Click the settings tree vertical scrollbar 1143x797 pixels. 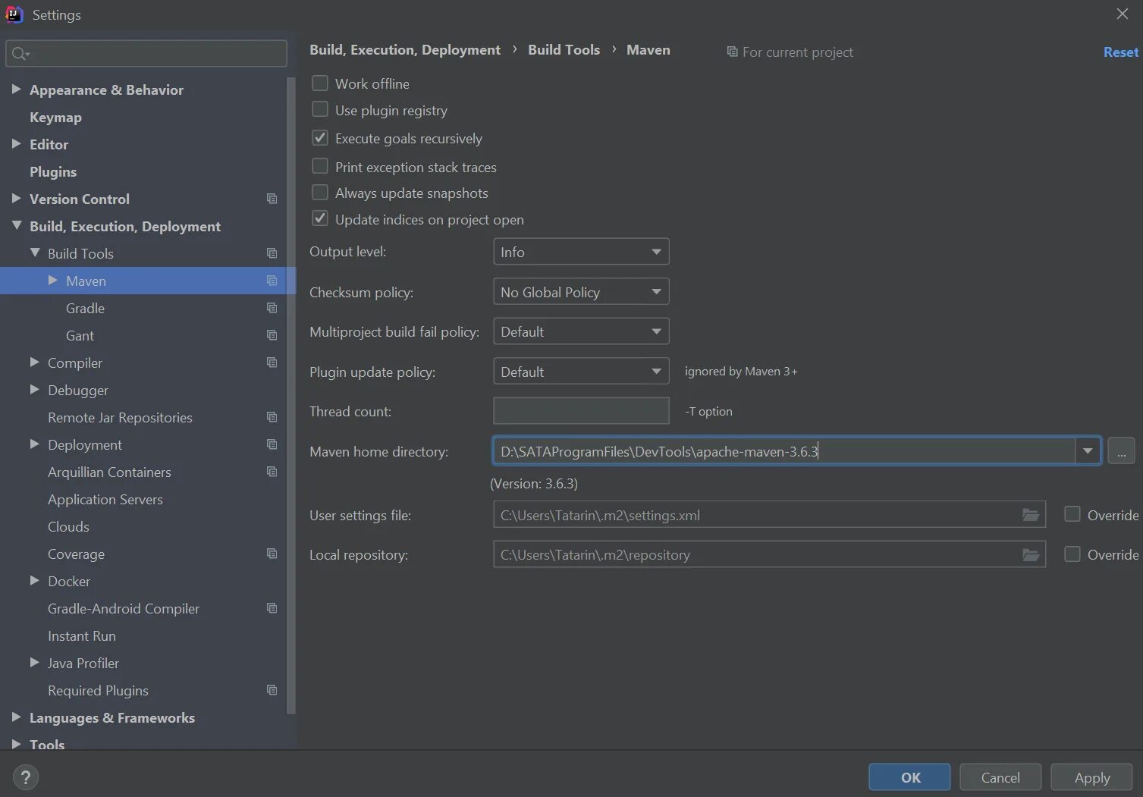click(290, 394)
